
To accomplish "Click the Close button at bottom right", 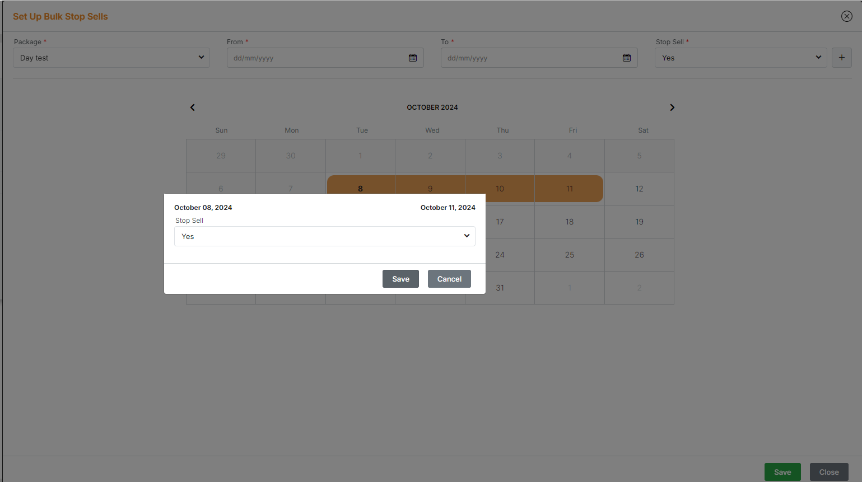I will point(828,472).
